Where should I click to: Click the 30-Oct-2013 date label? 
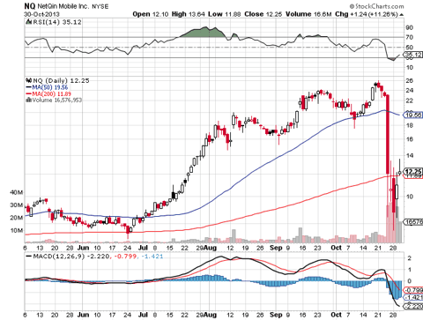coord(41,14)
